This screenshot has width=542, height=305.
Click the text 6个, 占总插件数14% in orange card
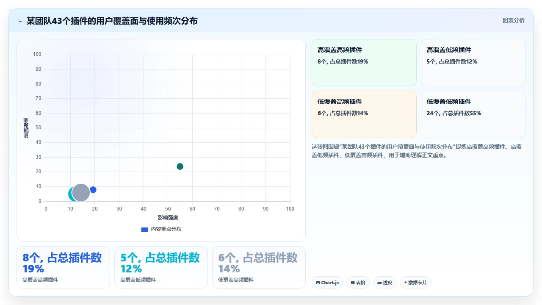coord(343,113)
